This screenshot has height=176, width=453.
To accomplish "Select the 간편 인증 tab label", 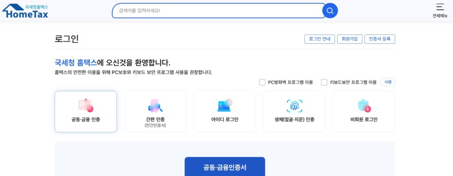I will pyautogui.click(x=155, y=120).
